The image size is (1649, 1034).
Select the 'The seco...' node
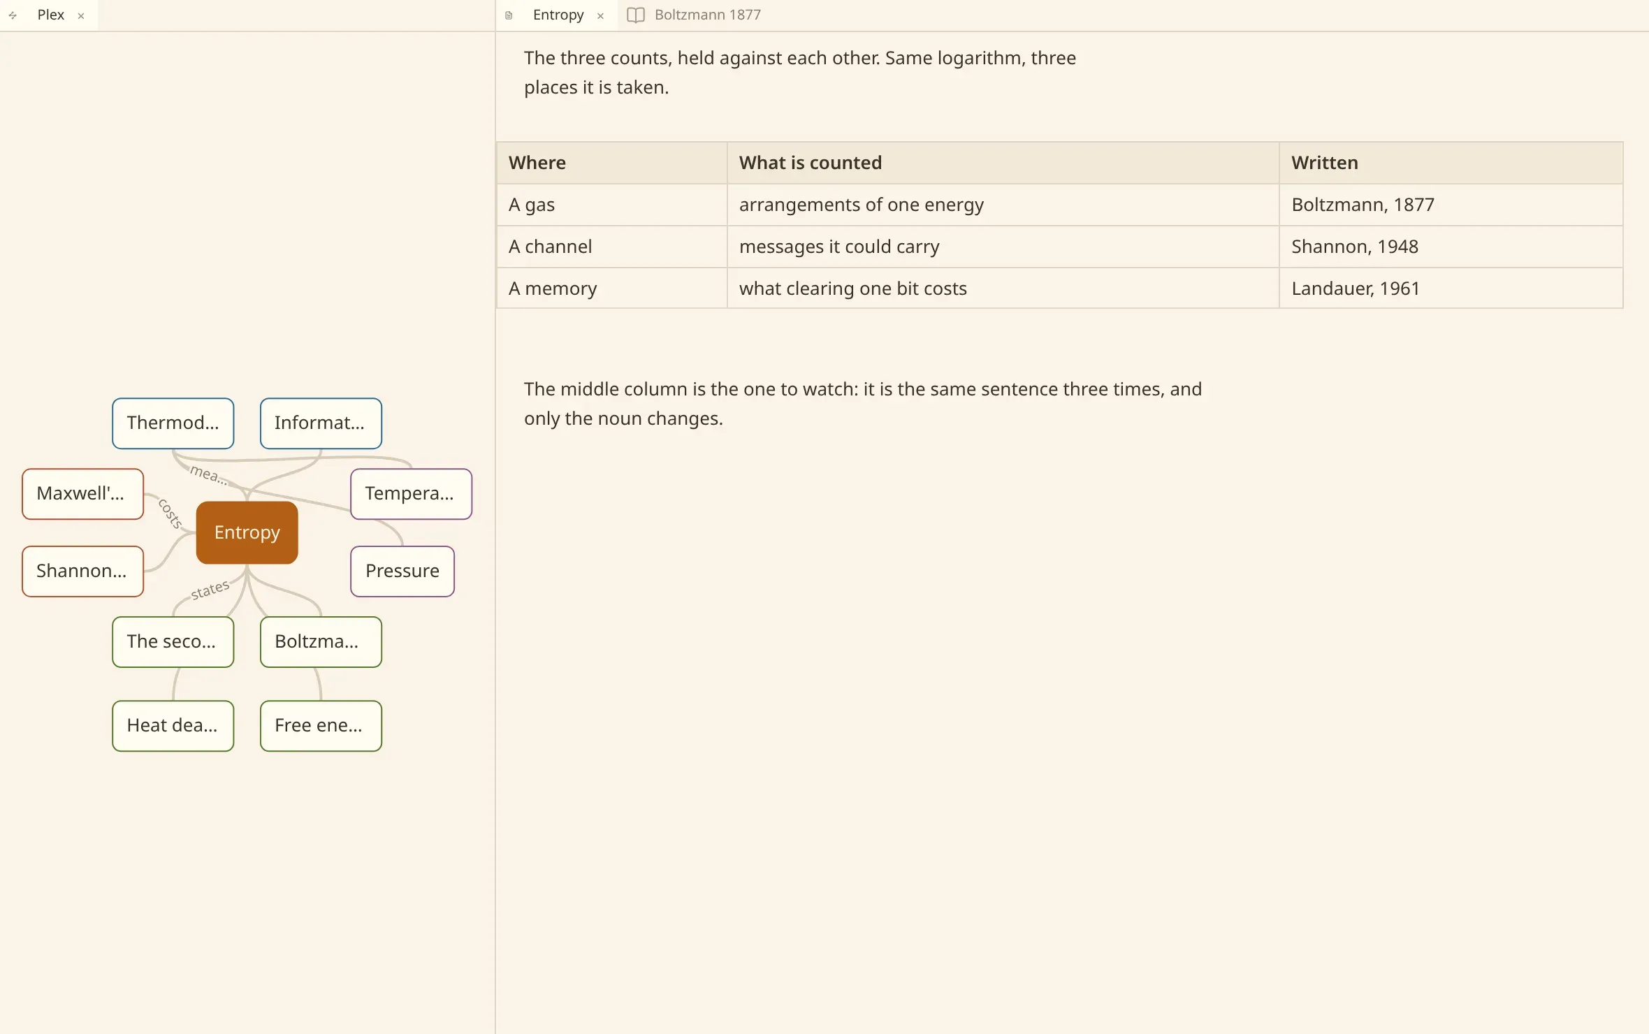tap(173, 642)
